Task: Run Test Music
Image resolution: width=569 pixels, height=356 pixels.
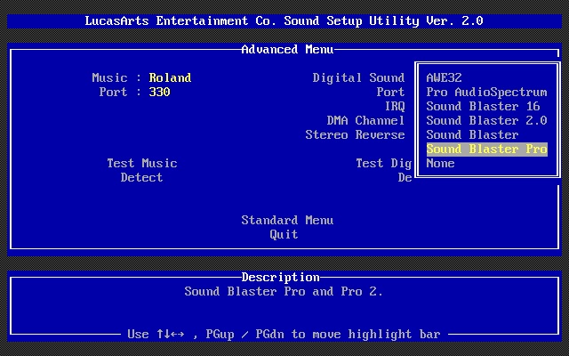Action: pos(142,163)
